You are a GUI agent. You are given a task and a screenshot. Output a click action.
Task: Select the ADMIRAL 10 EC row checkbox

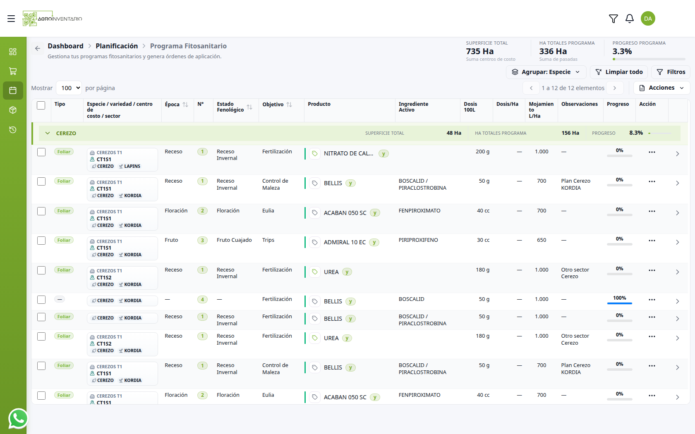pyautogui.click(x=41, y=241)
